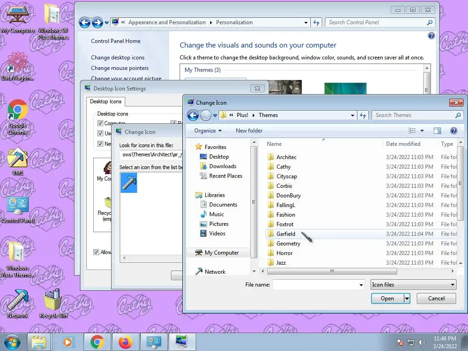This screenshot has height=351, width=468.
Task: Open Firefox from the taskbar
Action: click(125, 342)
